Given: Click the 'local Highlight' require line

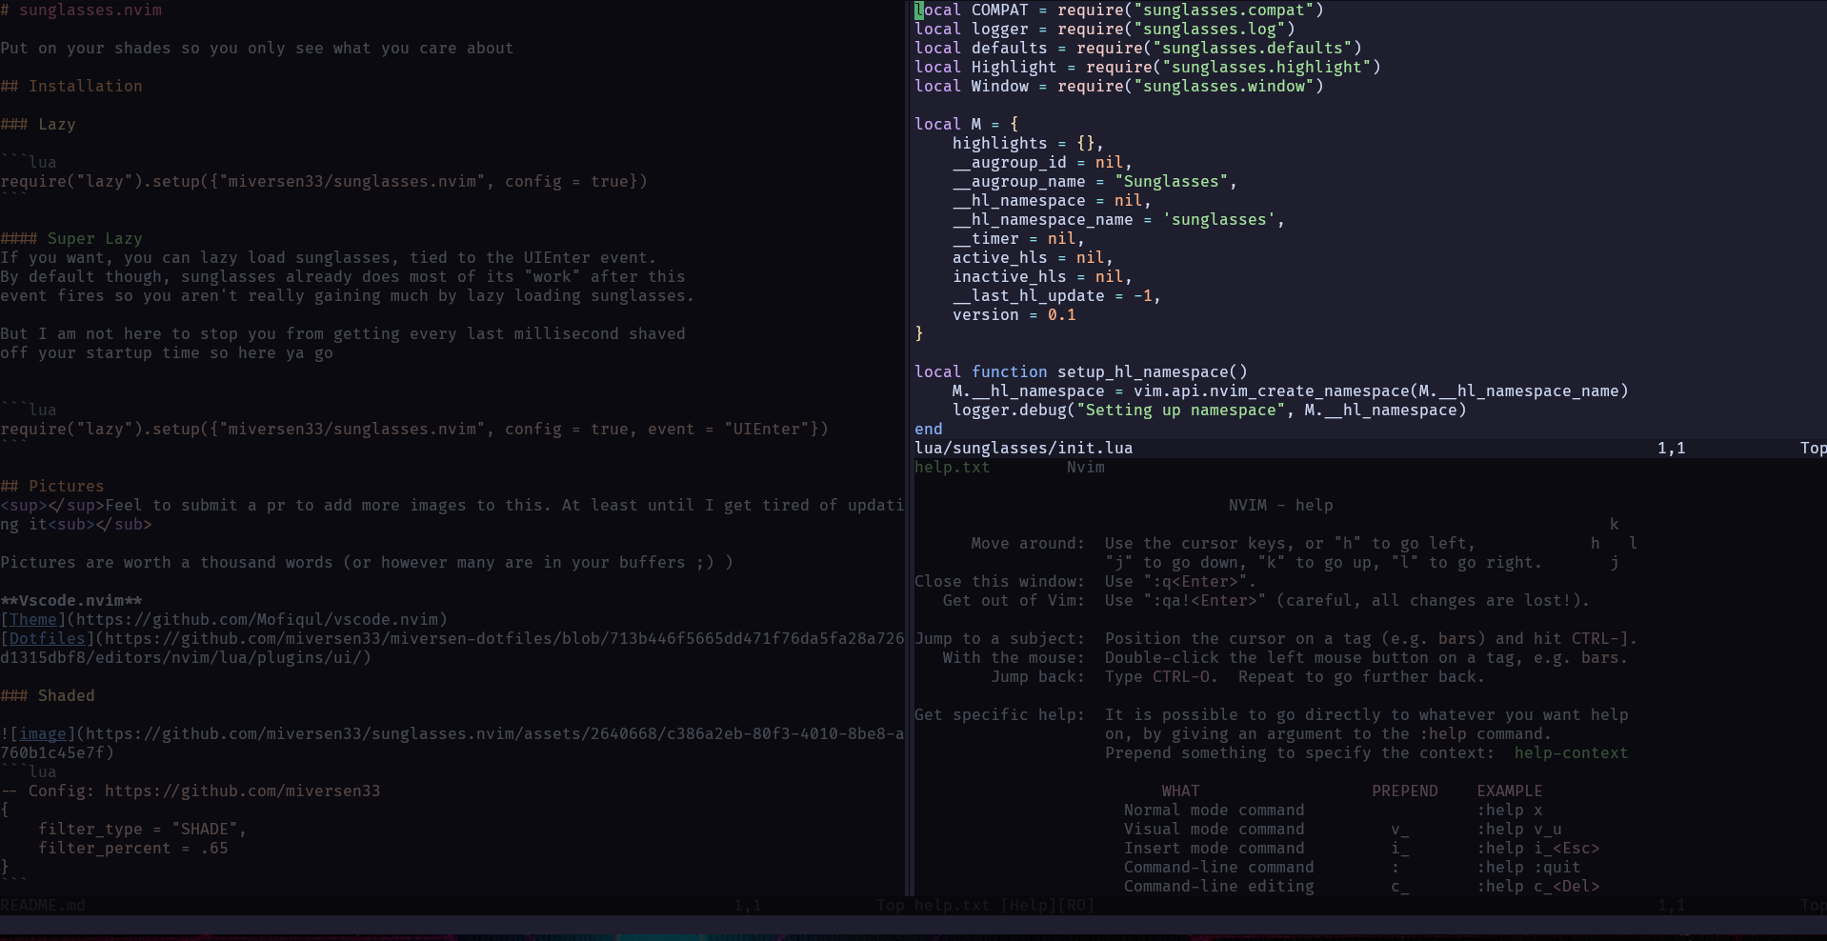Looking at the screenshot, I should (x=1148, y=67).
